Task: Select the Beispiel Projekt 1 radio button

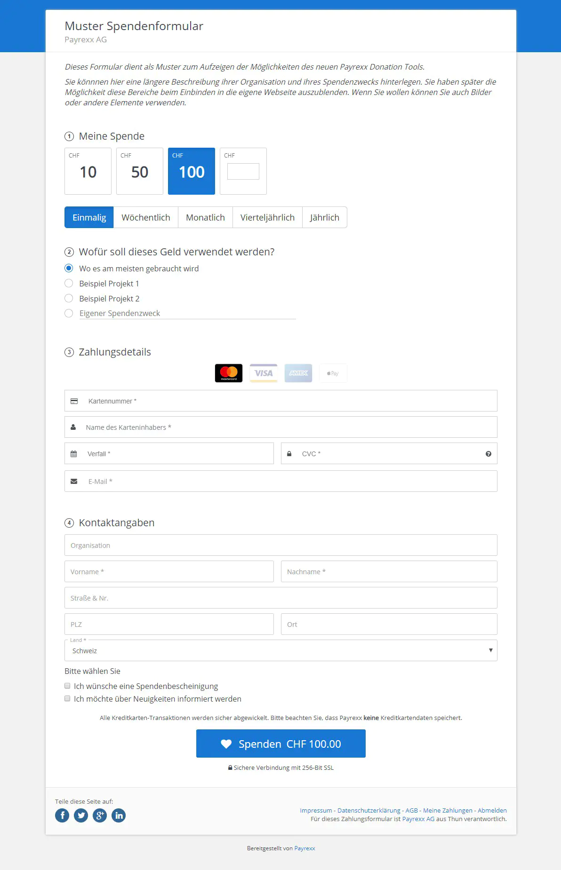Action: point(69,284)
